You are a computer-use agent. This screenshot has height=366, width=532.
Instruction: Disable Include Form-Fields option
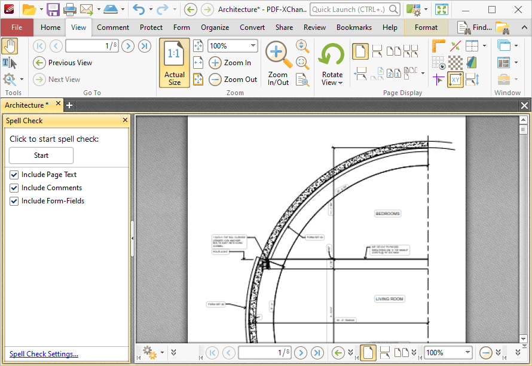click(14, 202)
